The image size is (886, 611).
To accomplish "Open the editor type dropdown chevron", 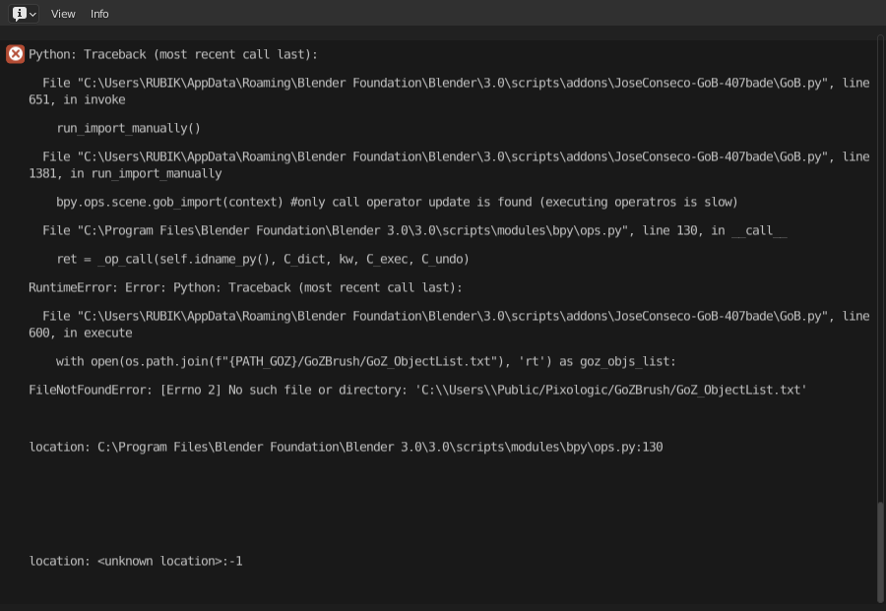I will [x=32, y=14].
